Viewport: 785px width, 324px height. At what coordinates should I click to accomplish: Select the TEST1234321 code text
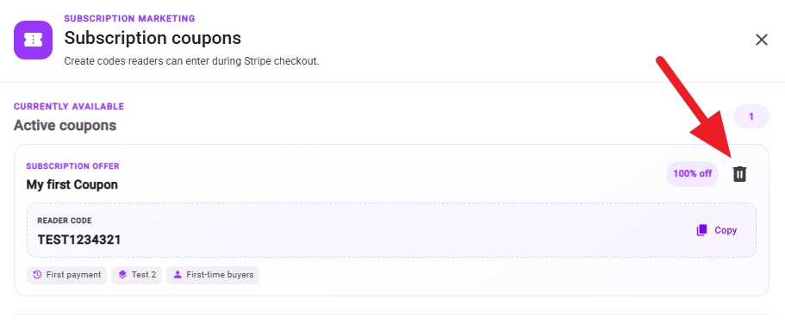(x=79, y=240)
